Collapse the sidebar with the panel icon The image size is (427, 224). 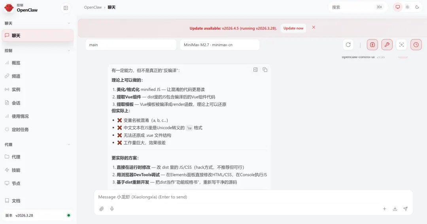coord(66,8)
